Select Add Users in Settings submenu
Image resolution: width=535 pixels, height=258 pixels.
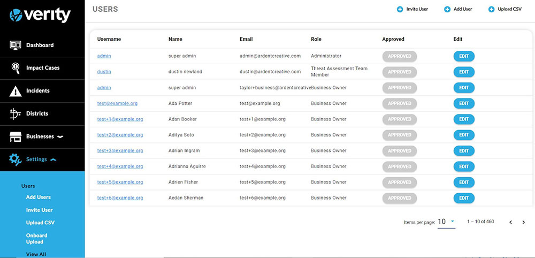point(39,198)
